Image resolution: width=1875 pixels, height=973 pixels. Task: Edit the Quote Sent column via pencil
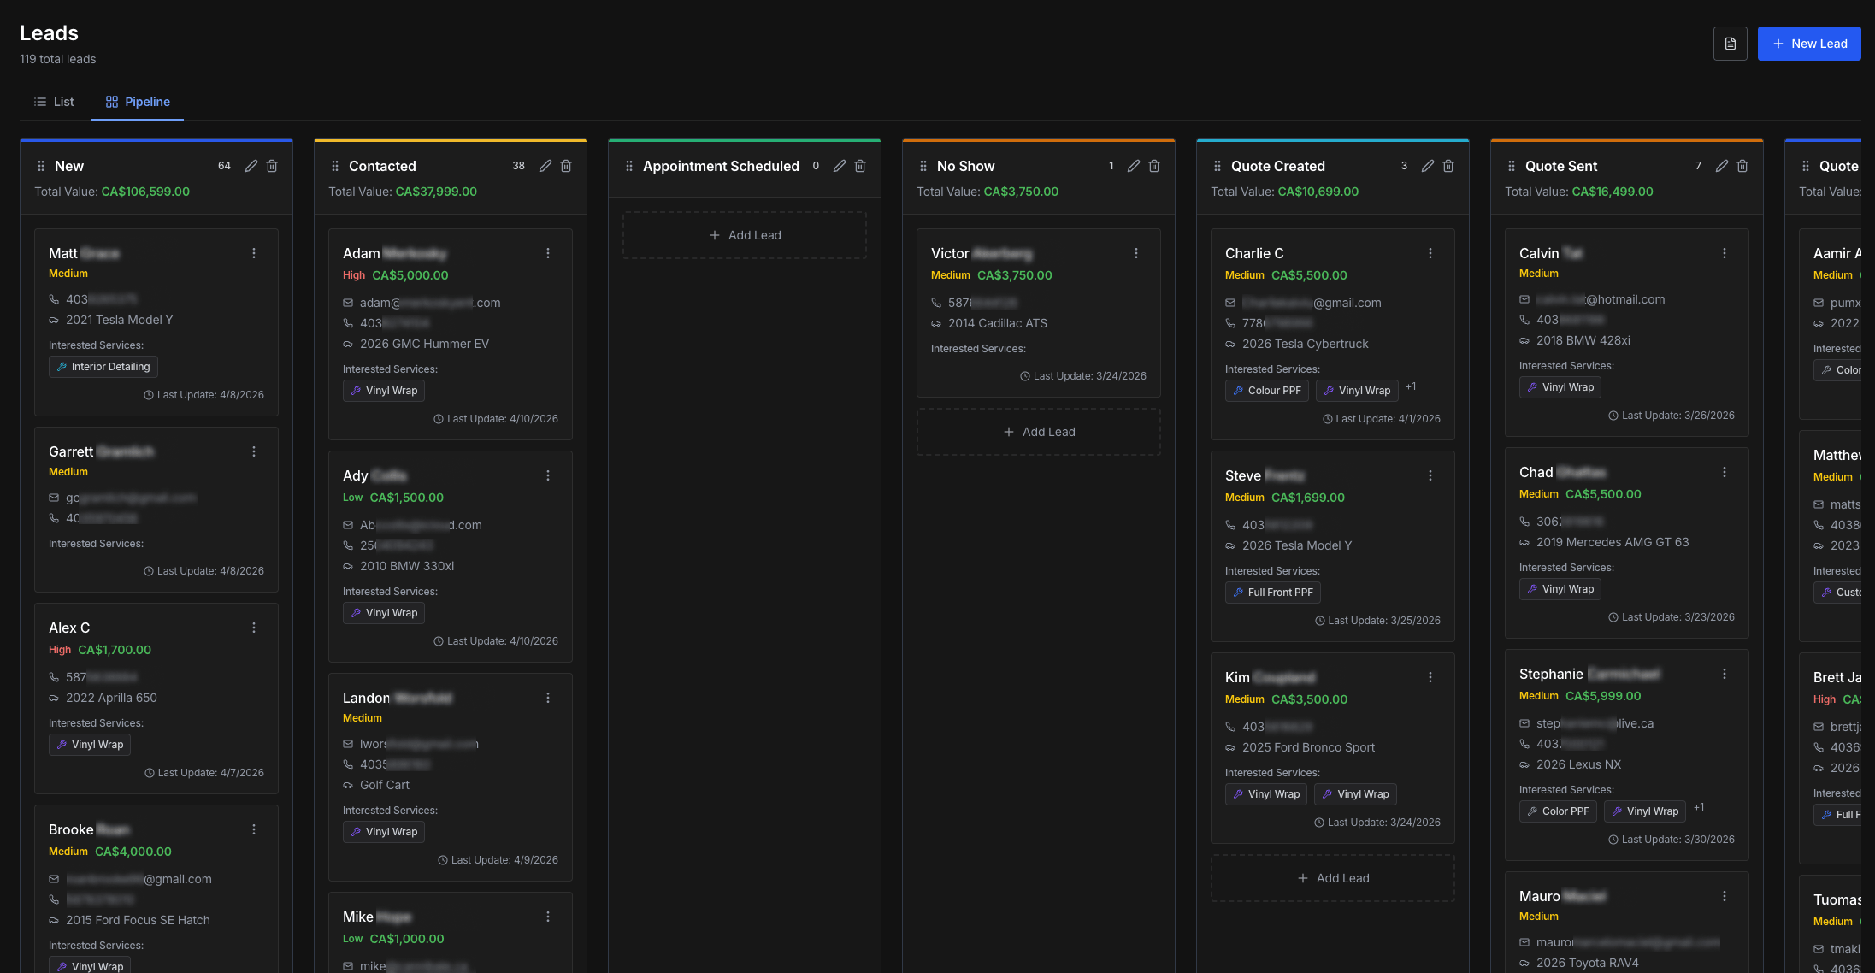click(x=1722, y=166)
